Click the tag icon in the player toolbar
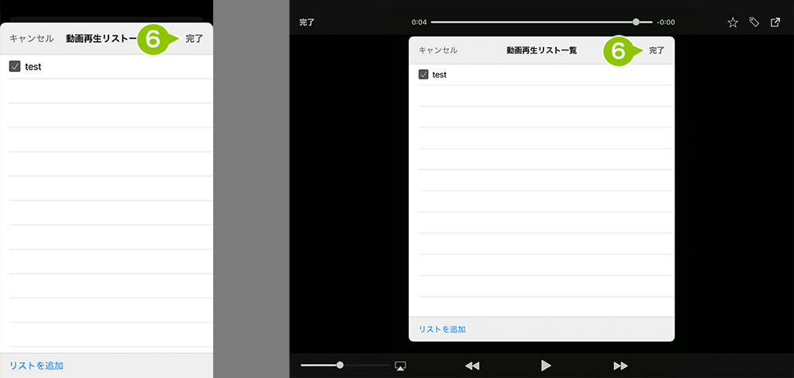 pos(754,22)
